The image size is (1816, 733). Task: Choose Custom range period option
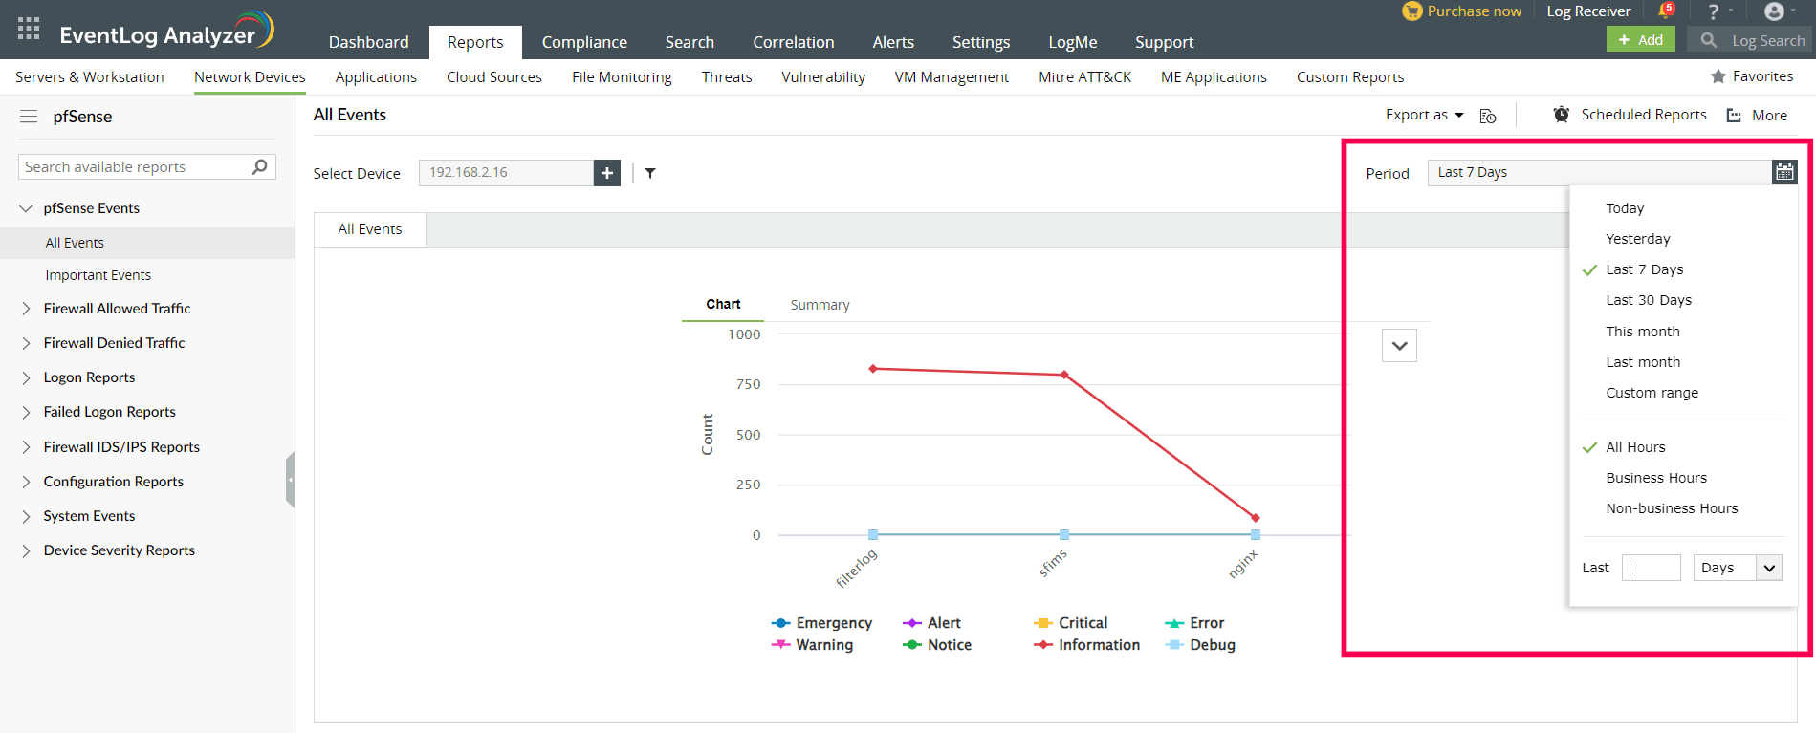[1652, 393]
